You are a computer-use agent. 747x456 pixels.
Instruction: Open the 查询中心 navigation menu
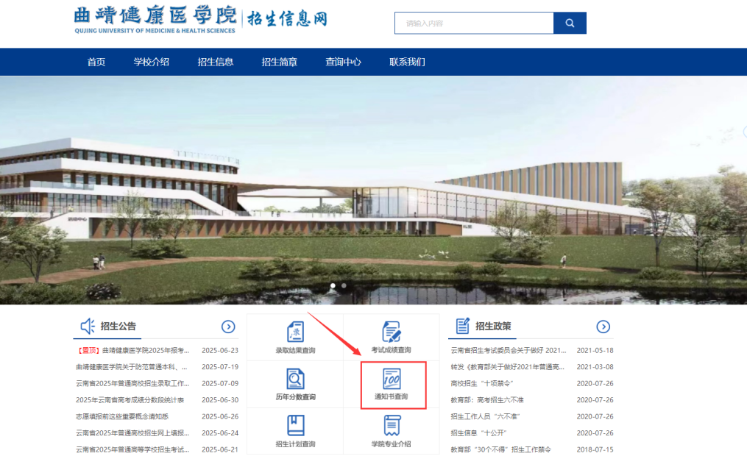pos(343,62)
